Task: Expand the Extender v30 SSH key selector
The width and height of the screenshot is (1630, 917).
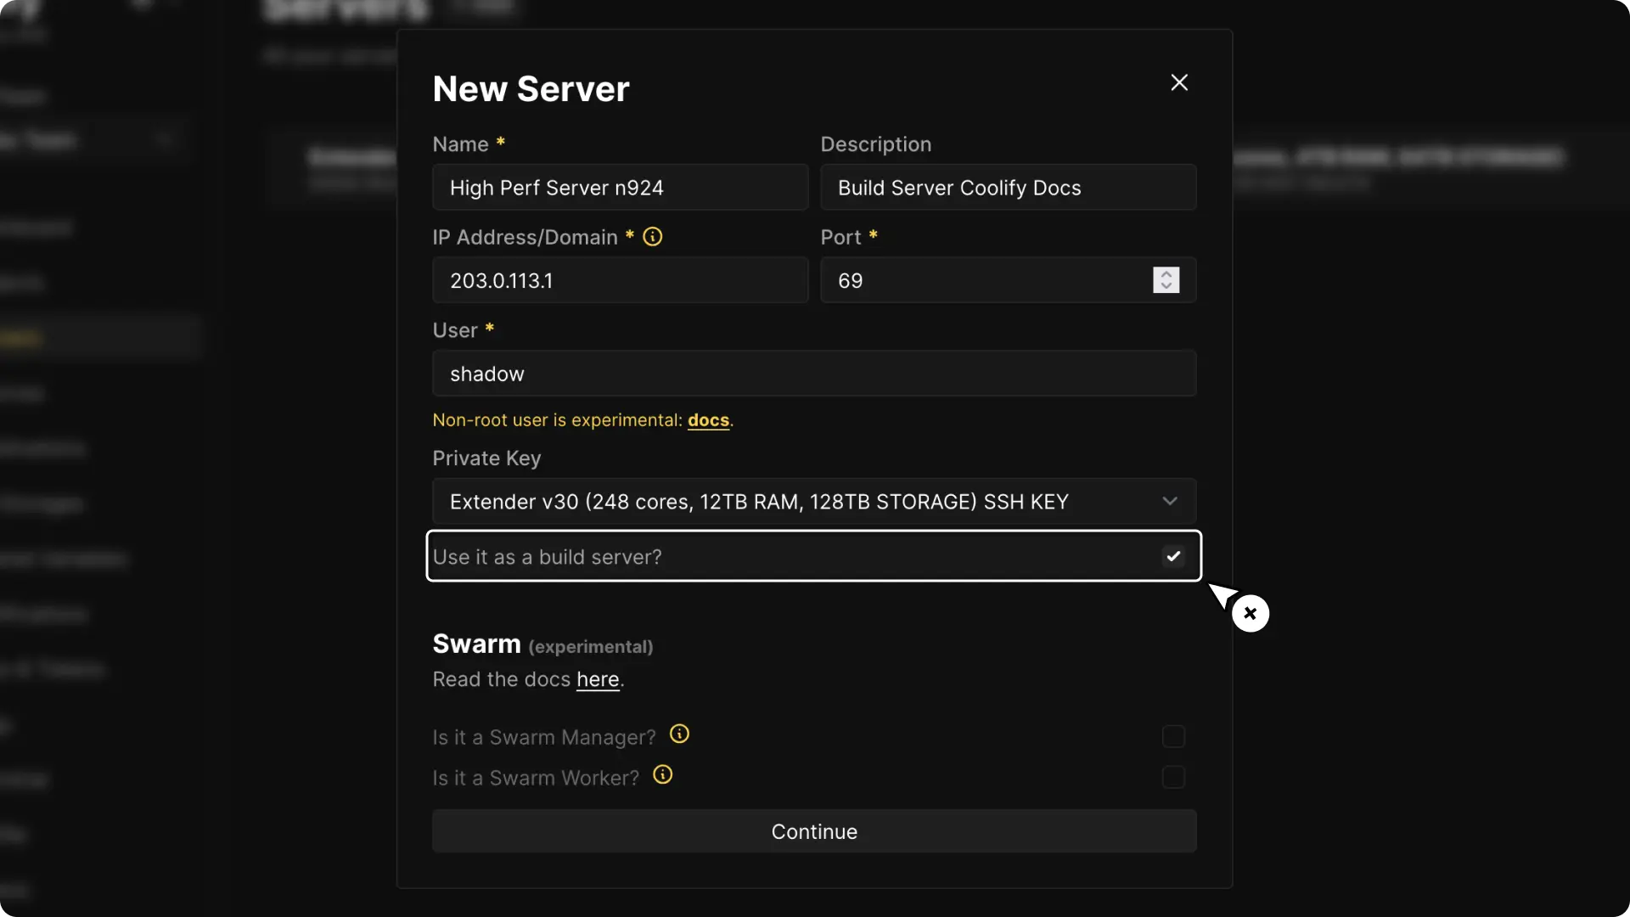Action: (x=1170, y=501)
